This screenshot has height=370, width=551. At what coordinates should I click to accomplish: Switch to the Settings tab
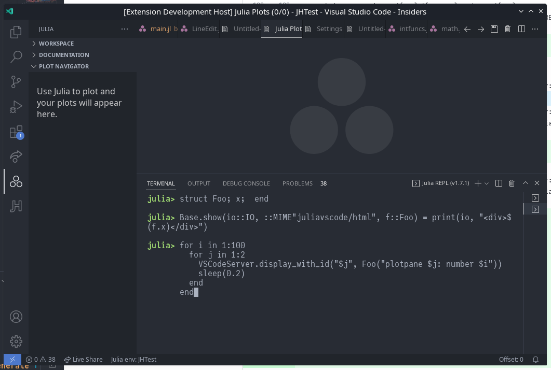click(x=324, y=29)
